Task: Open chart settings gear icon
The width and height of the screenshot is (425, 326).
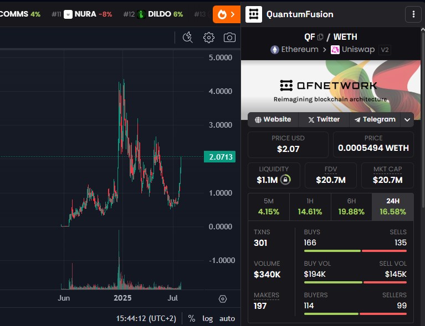Action: click(x=209, y=38)
